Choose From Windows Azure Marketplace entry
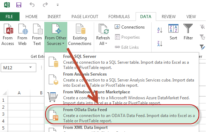Viewport: 206px width, 132px height. pyautogui.click(x=122, y=97)
